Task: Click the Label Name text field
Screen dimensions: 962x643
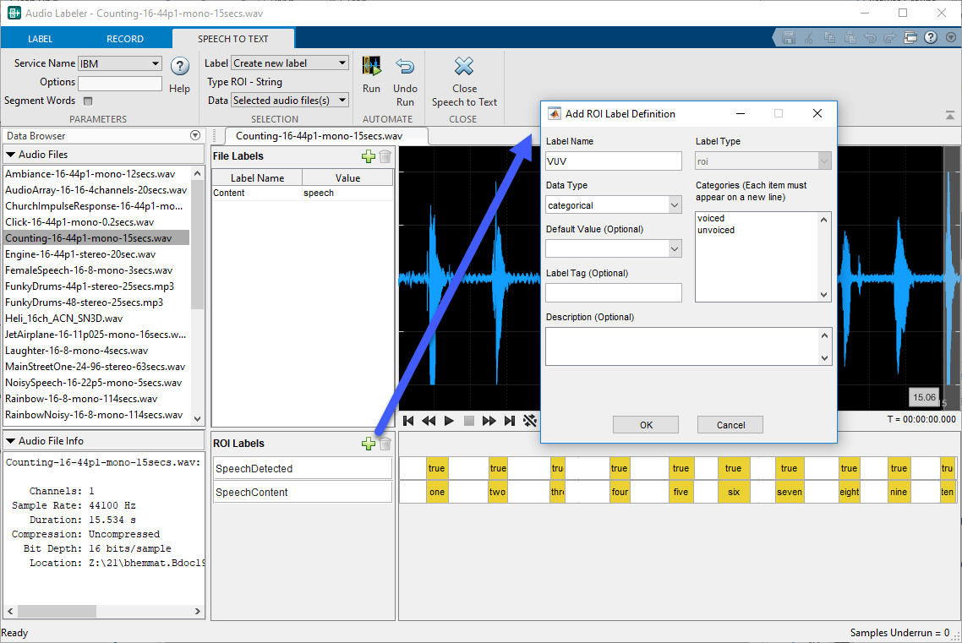Action: tap(613, 161)
